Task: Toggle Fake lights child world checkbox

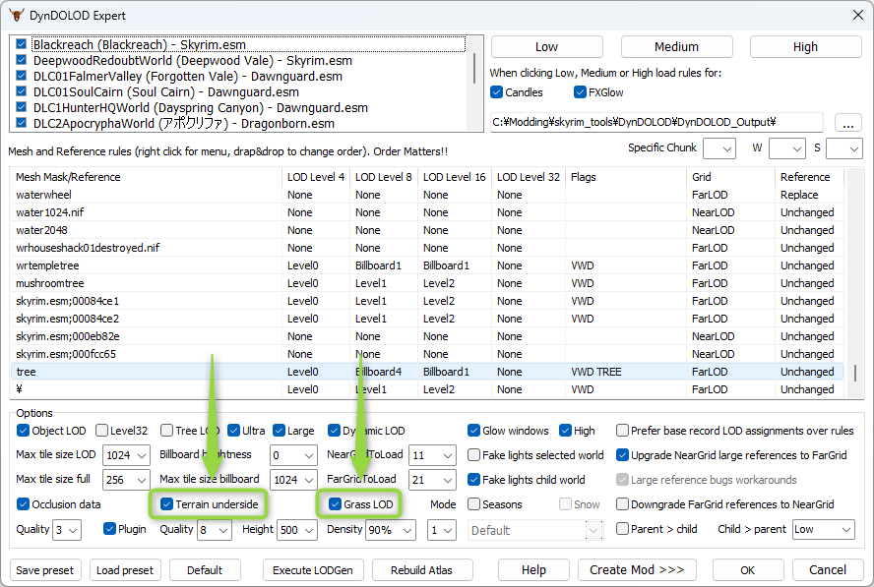Action: pos(473,480)
